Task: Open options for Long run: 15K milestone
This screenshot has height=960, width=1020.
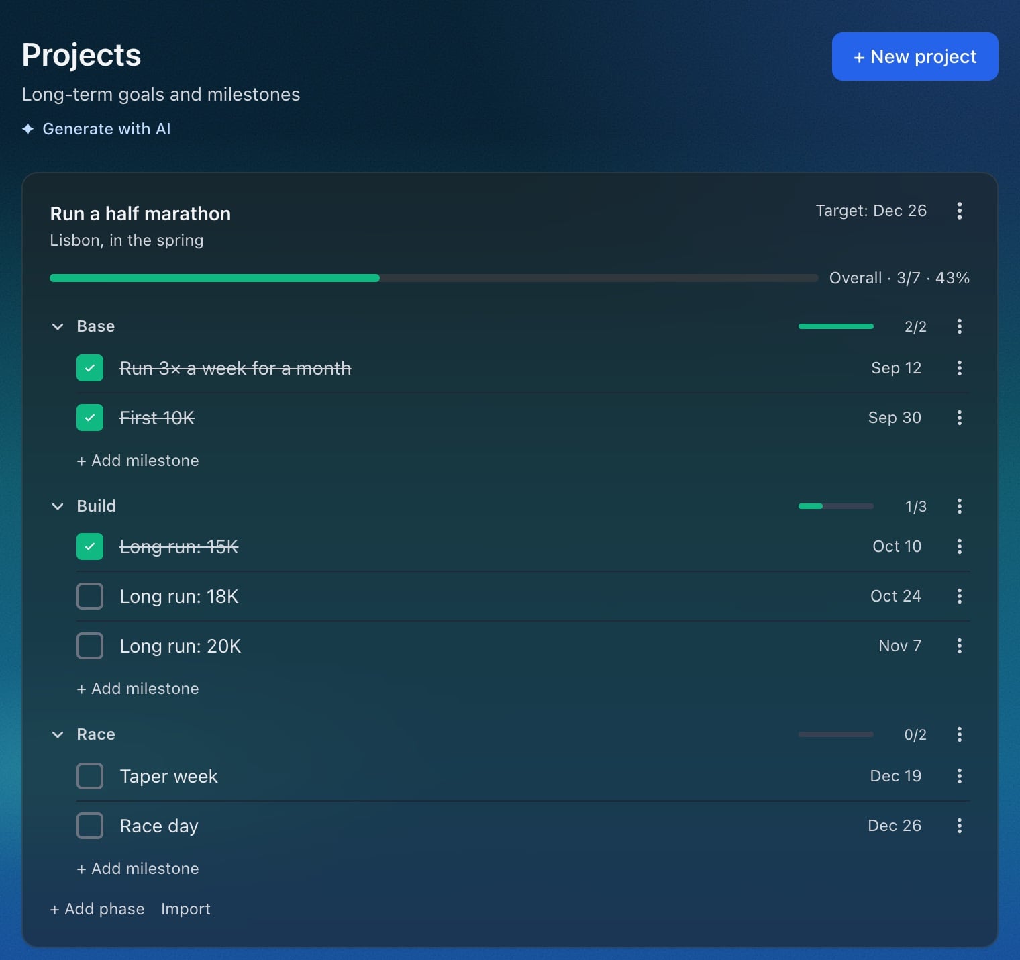Action: point(960,546)
